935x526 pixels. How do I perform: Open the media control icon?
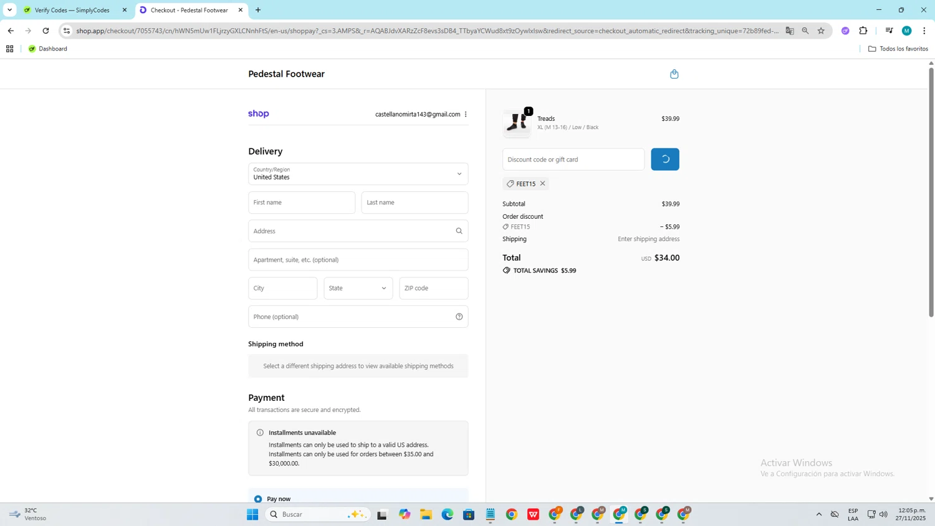(889, 31)
